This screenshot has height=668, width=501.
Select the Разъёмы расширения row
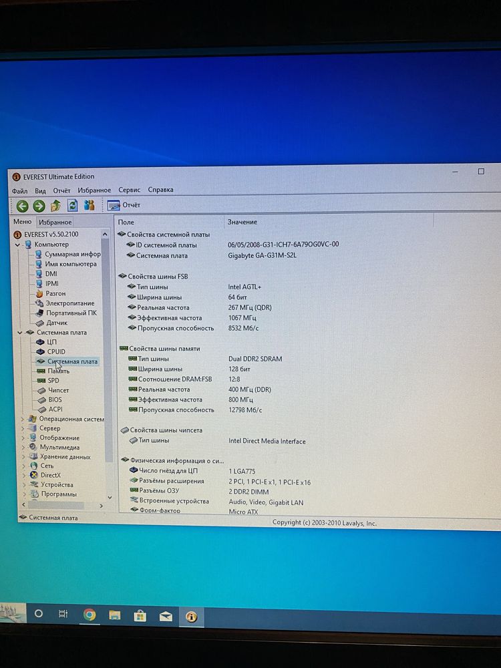(220, 482)
